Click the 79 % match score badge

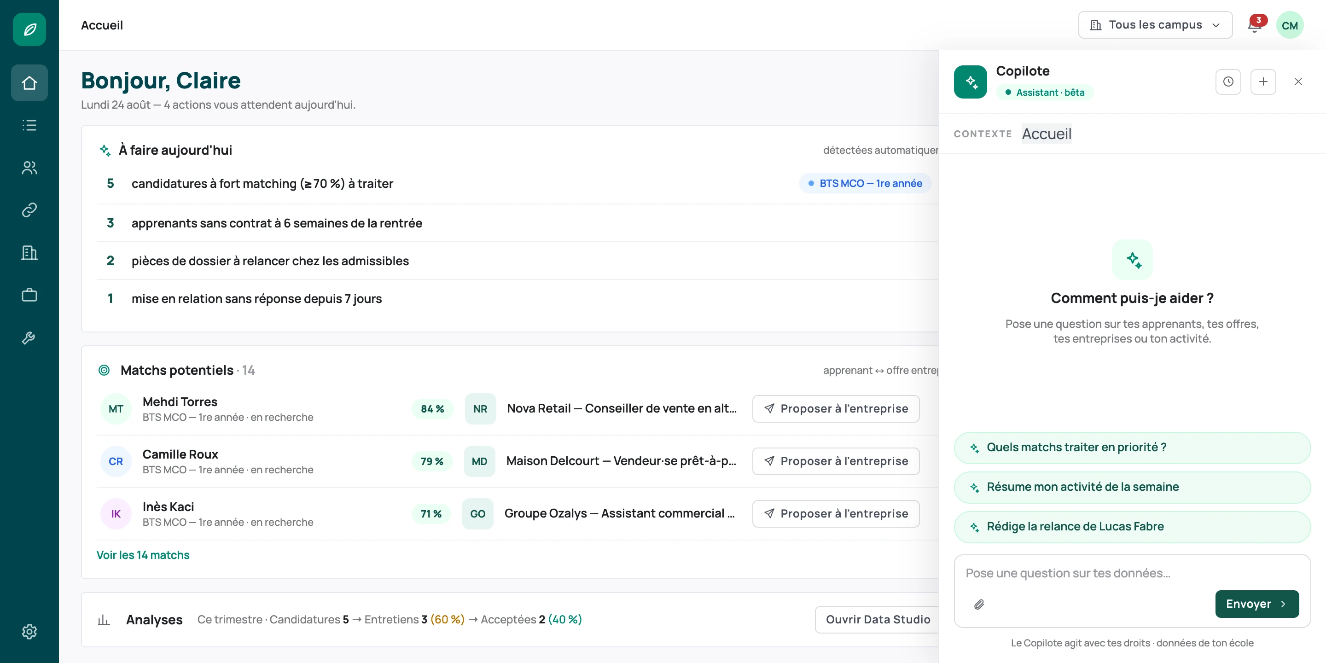(x=432, y=461)
